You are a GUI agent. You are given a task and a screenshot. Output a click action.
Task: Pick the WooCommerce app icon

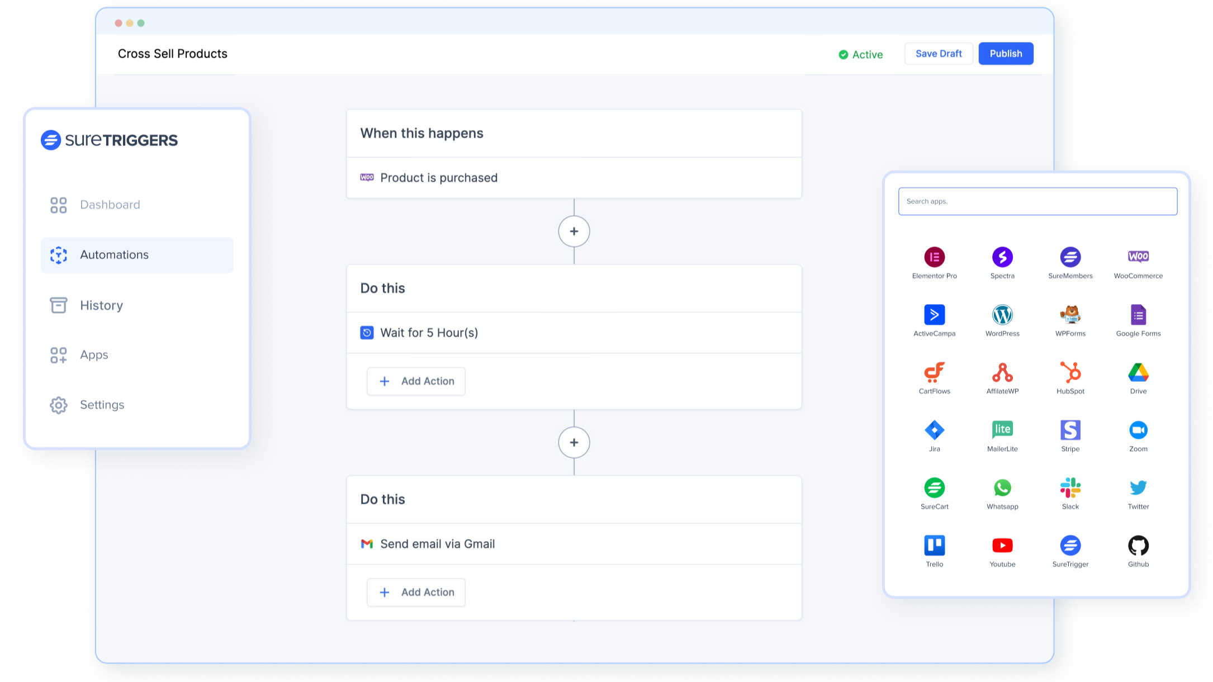[x=1138, y=257]
